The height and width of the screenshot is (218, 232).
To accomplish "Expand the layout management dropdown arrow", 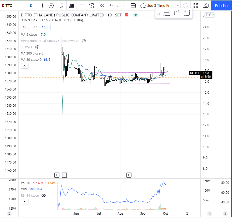I will click(178, 6).
